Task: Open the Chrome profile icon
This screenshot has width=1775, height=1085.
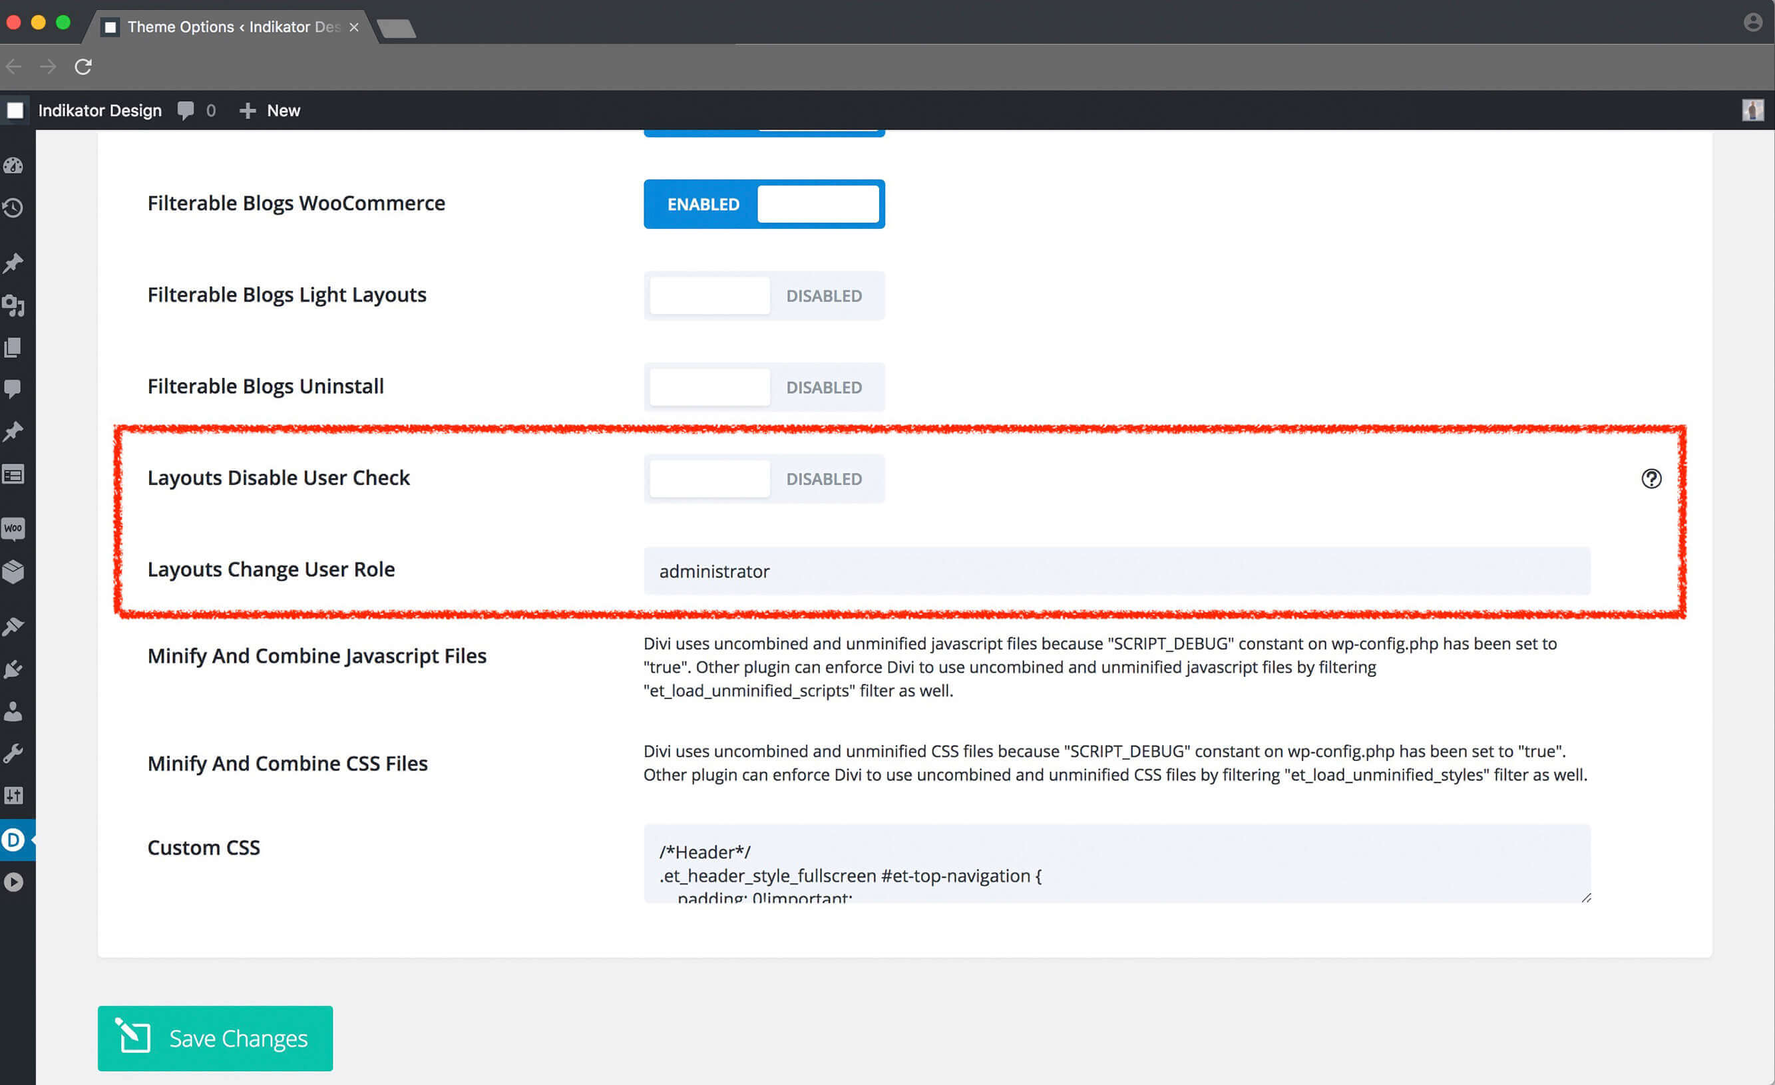Action: pos(1752,23)
